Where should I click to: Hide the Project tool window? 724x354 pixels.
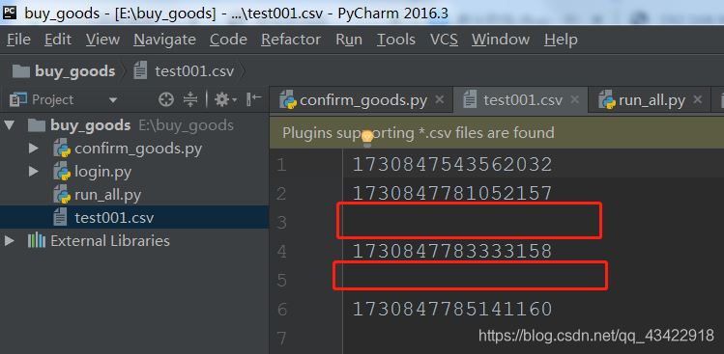[x=254, y=98]
